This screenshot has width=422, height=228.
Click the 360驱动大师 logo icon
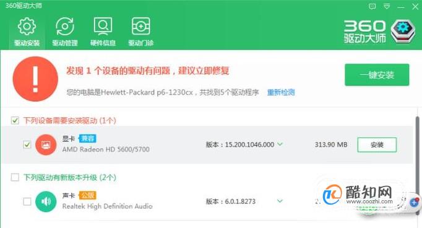click(x=403, y=32)
